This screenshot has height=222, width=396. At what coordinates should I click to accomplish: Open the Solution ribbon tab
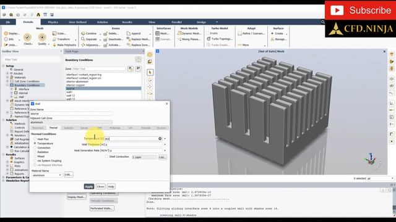click(x=102, y=22)
